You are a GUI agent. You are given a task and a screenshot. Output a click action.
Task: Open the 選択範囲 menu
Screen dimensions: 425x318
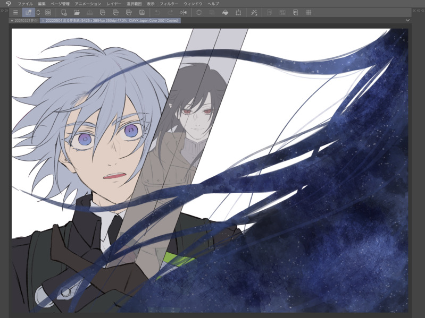(x=134, y=4)
